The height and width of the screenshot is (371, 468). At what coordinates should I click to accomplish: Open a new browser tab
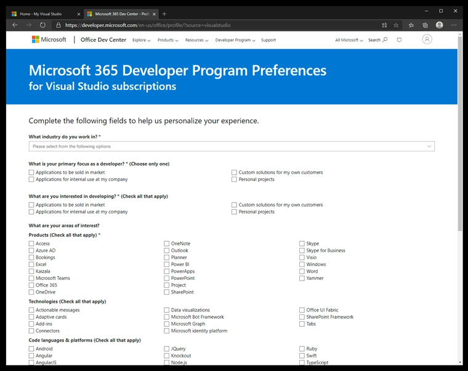tap(164, 14)
